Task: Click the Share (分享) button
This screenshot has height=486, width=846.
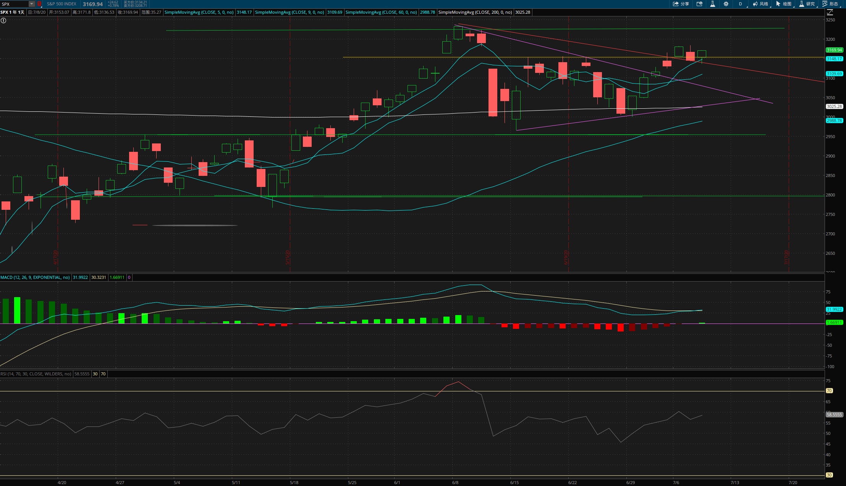Action: [x=681, y=4]
